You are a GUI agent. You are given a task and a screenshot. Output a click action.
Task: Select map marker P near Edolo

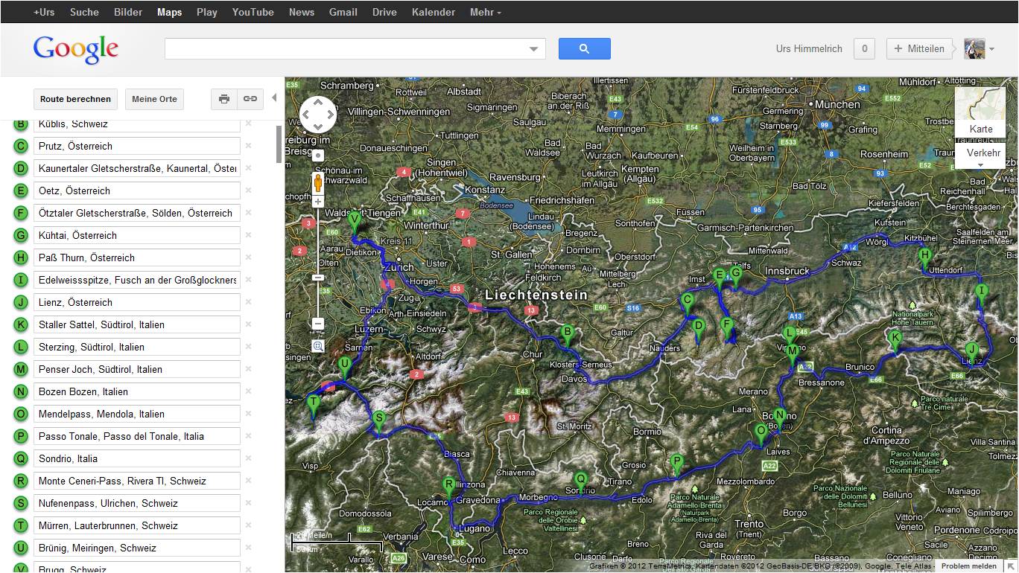[676, 464]
